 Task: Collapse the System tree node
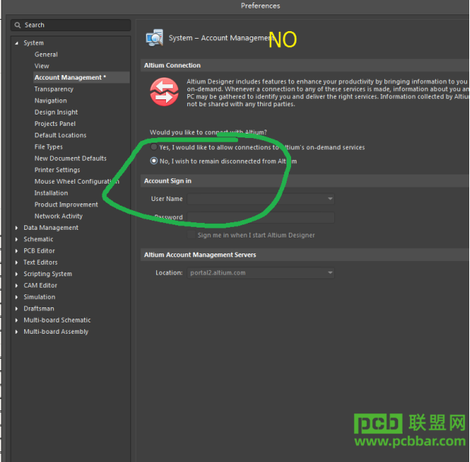tap(17, 43)
